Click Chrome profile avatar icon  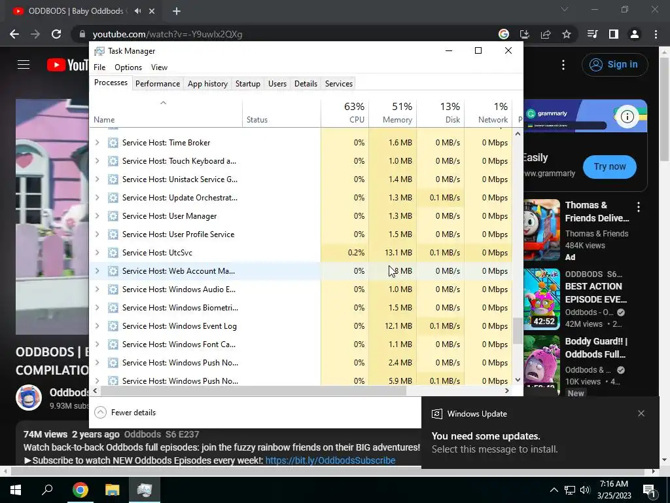[x=635, y=34]
